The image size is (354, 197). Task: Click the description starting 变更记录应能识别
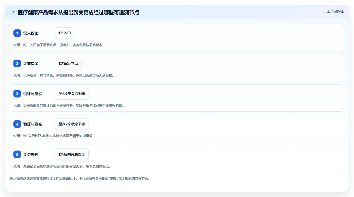pyautogui.click(x=62, y=166)
